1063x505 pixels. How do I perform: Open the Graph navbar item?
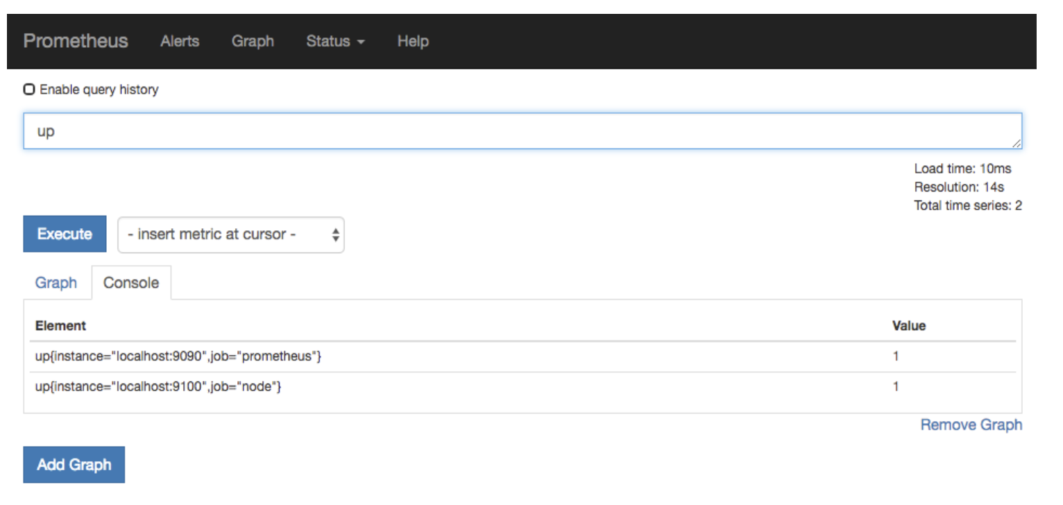(253, 41)
